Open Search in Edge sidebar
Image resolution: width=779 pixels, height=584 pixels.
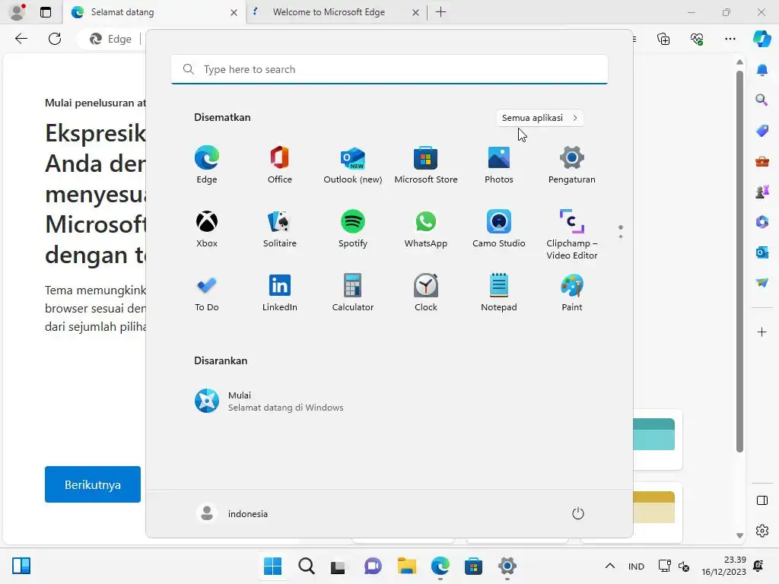click(762, 100)
